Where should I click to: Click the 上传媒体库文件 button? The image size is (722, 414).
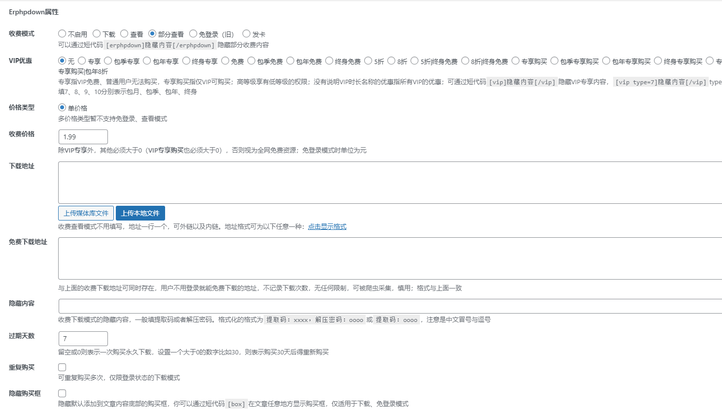(86, 213)
